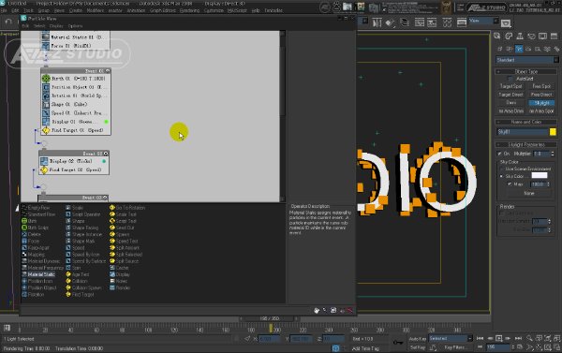The height and width of the screenshot is (353, 562).
Task: Click the Mirror tool in toolbar
Action: coord(377,22)
